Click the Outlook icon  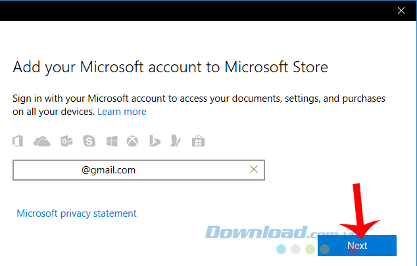[66, 141]
